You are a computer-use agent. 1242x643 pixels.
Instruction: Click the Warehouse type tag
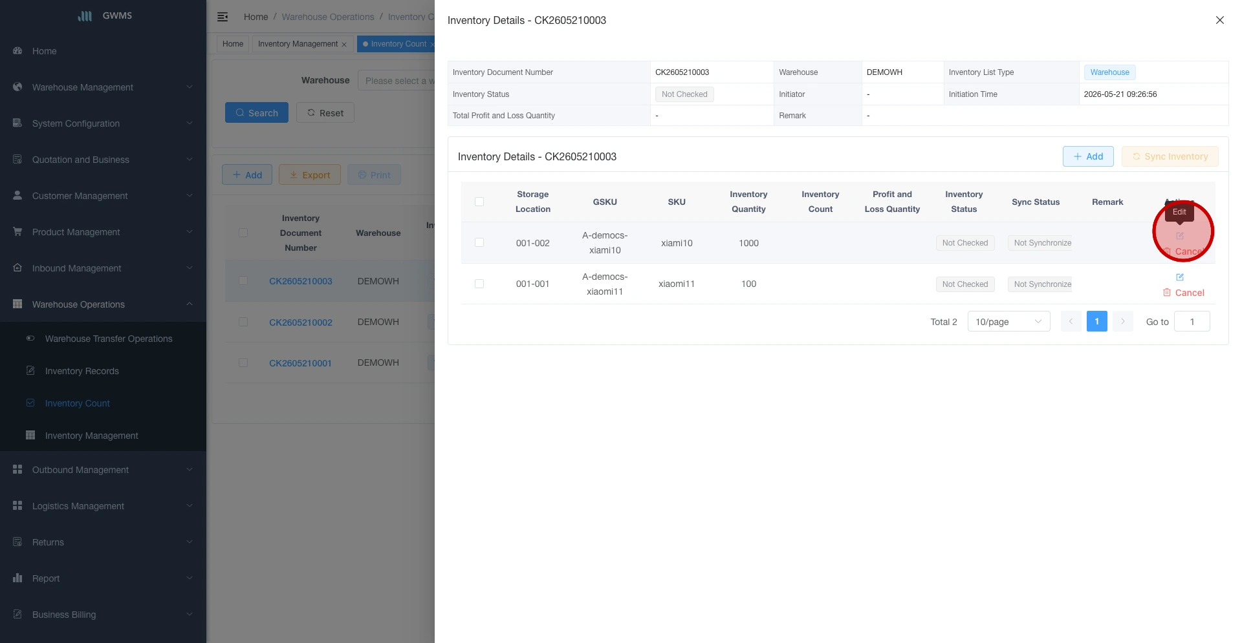click(1110, 72)
